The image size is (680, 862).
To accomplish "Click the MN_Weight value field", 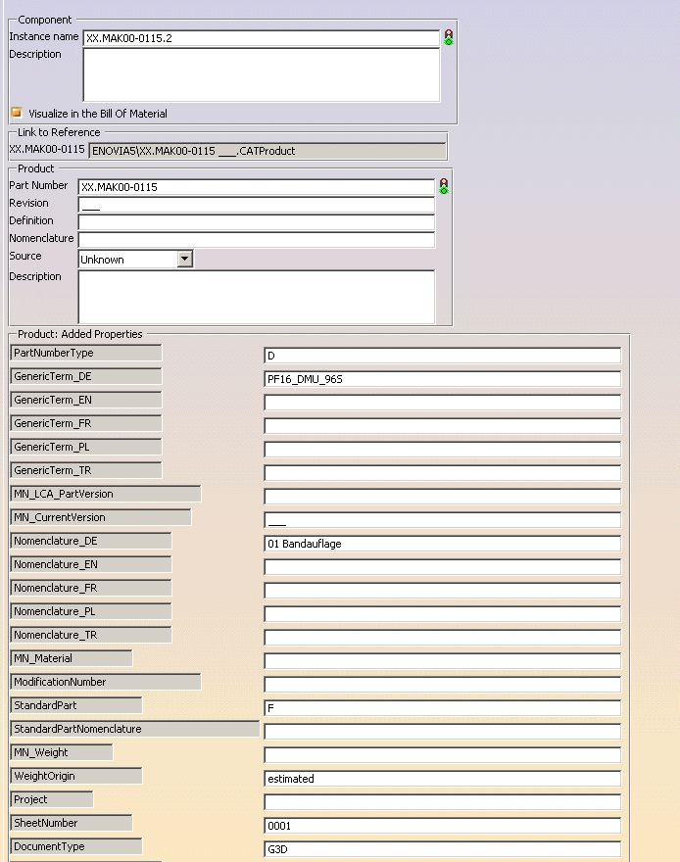I will [443, 755].
